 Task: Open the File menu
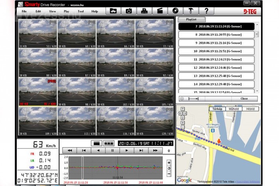24,11
